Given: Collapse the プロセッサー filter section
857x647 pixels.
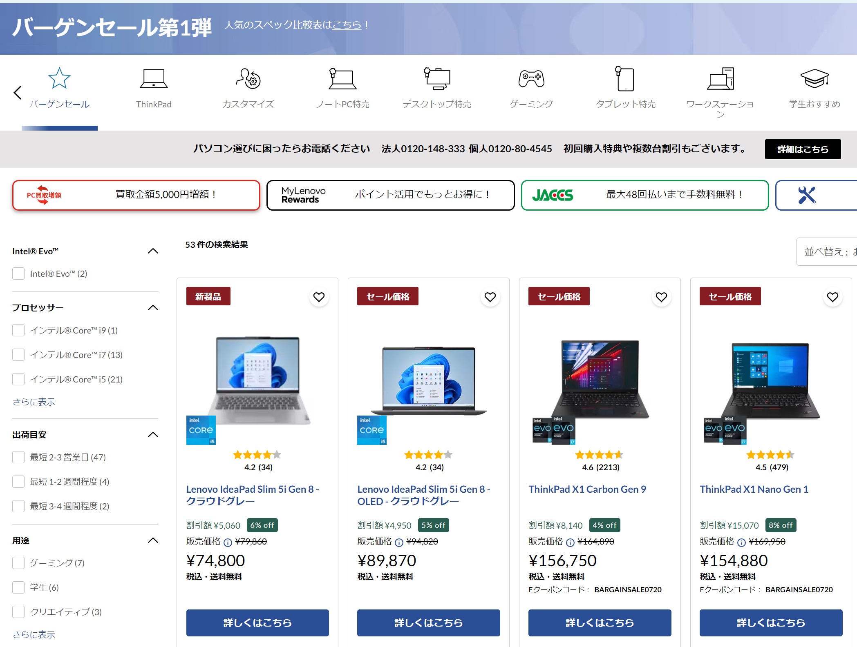Looking at the screenshot, I should point(153,307).
